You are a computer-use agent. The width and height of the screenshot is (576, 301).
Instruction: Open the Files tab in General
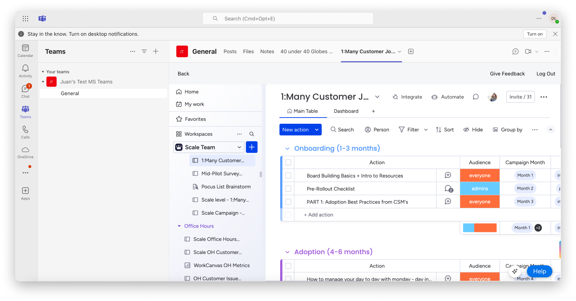pyautogui.click(x=248, y=51)
